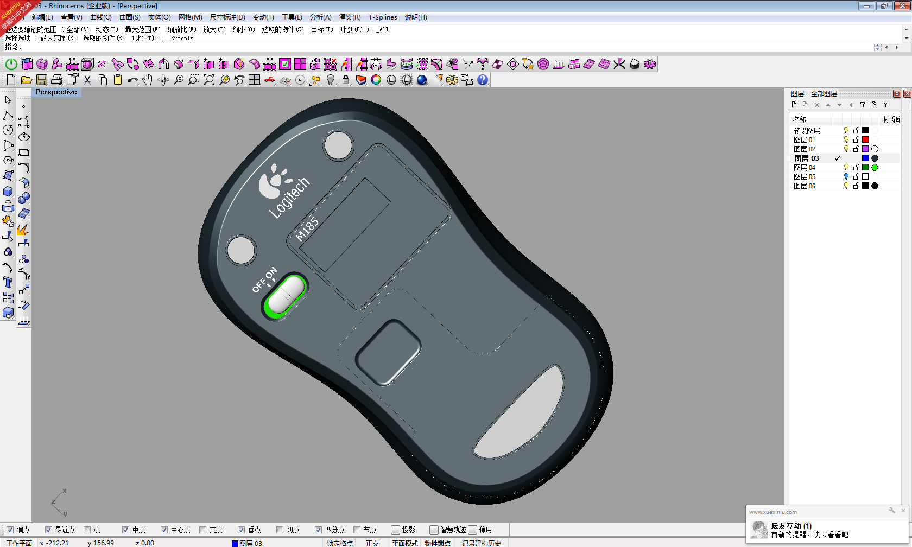Toggle 物件锁点 in the status bar
The height and width of the screenshot is (547, 912).
[438, 543]
